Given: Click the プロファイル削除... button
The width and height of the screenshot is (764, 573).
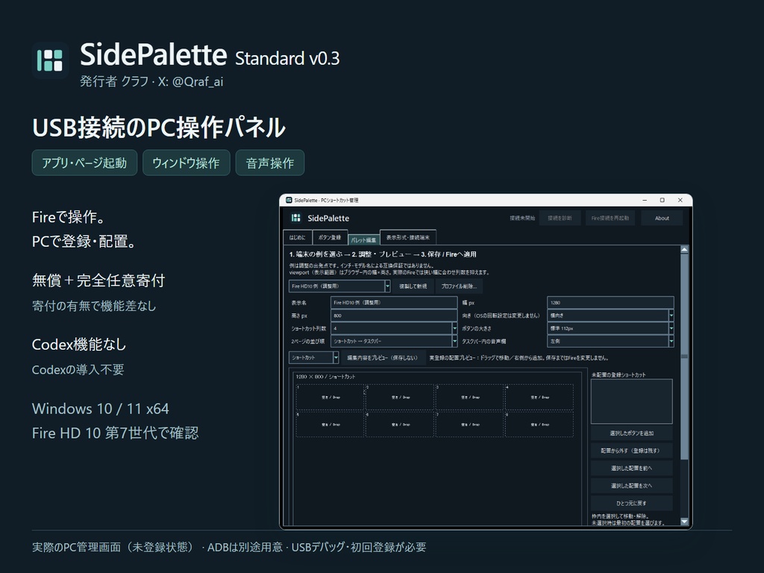Looking at the screenshot, I should click(459, 286).
